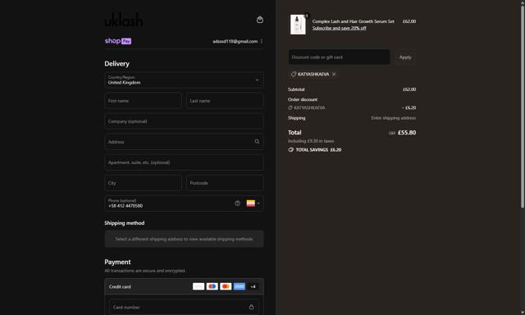
Task: Click the Shop Pay logo
Action: (118, 41)
